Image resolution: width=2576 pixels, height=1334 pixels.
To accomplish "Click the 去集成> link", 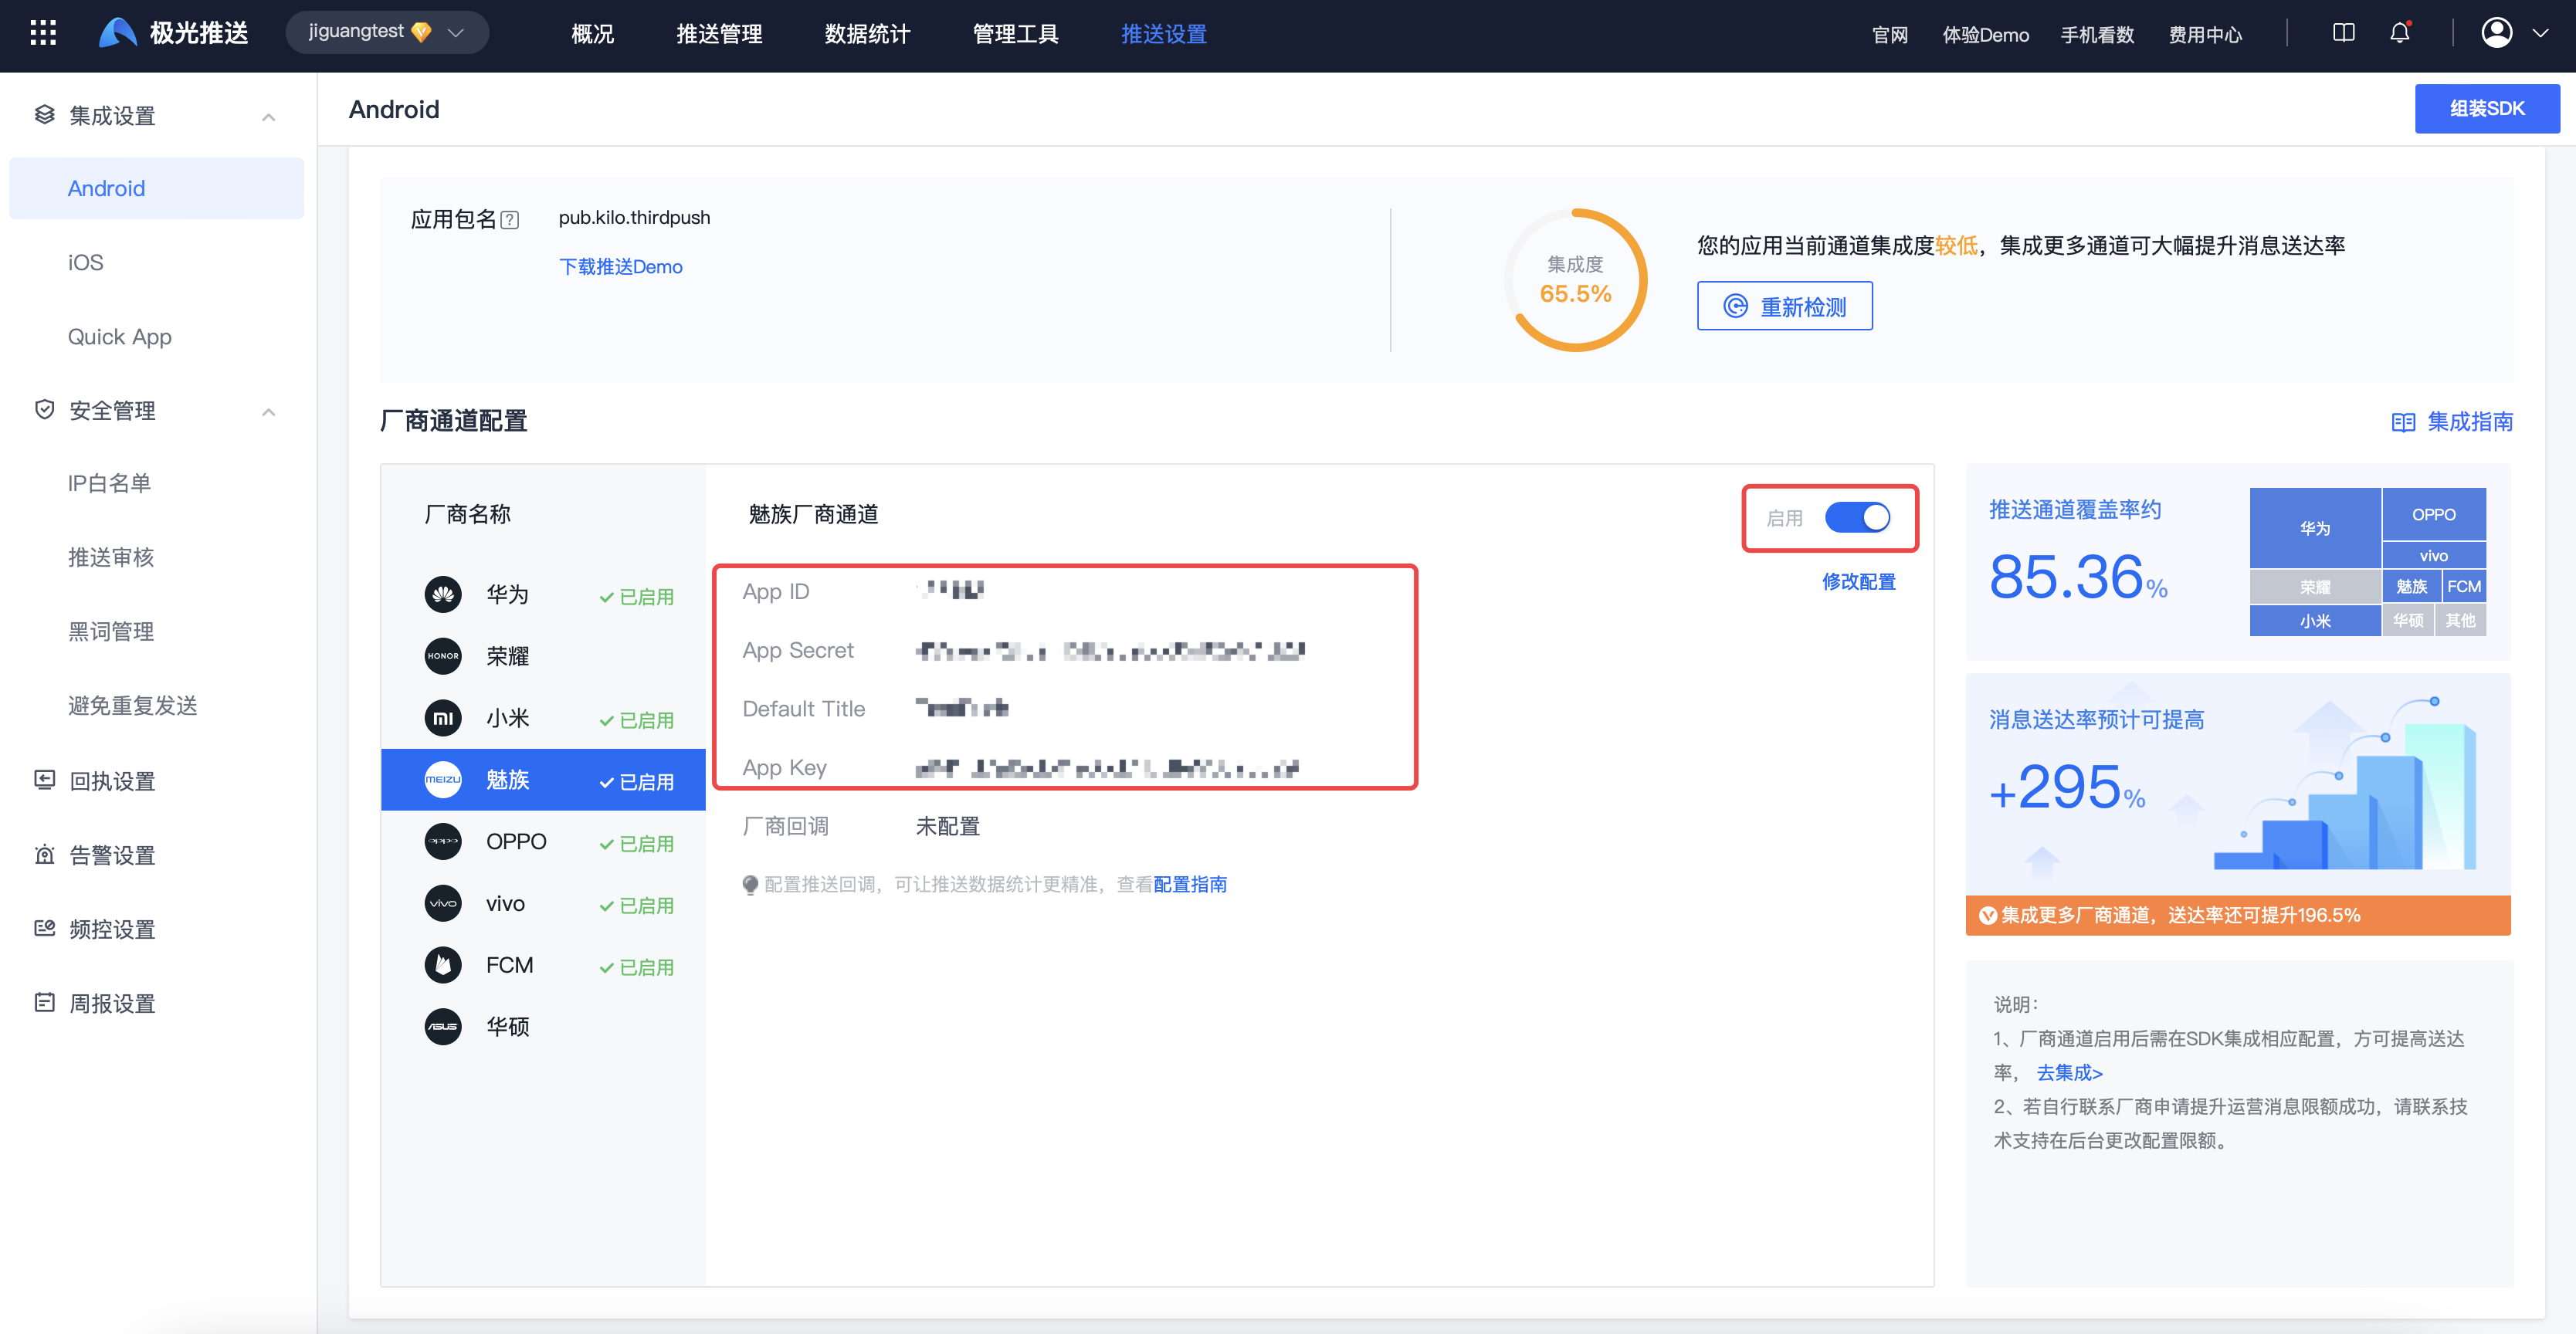I will pyautogui.click(x=2069, y=1073).
